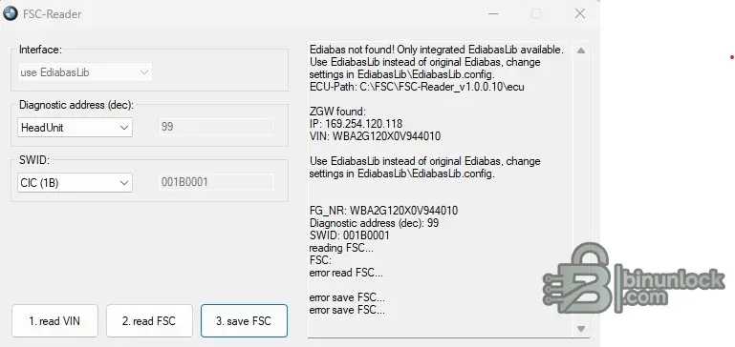Click the FG_NR line in log output
Viewport: 735px width, 347px height.
click(383, 211)
